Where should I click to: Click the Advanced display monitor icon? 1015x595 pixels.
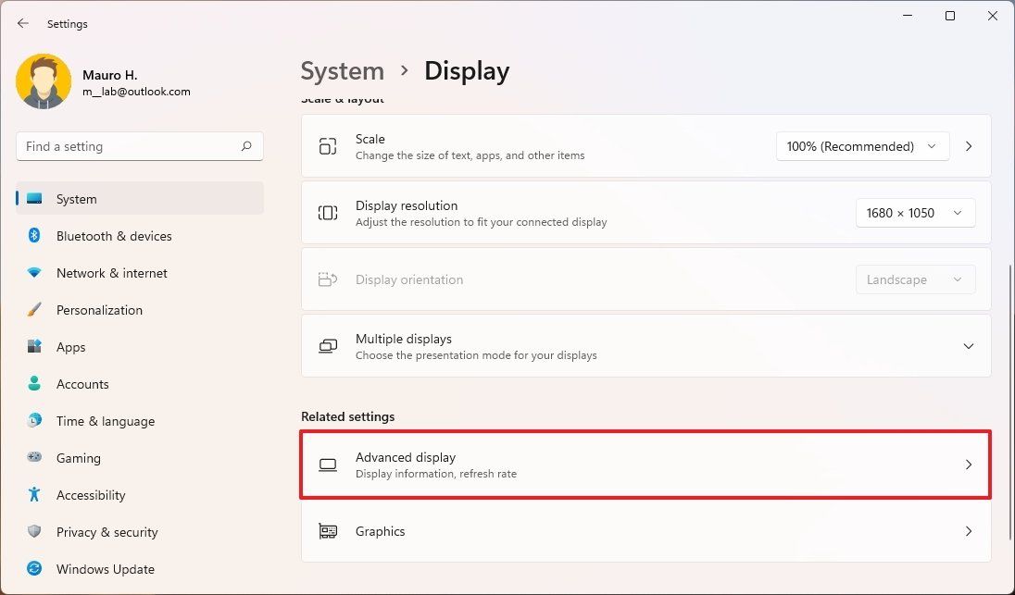click(x=328, y=465)
